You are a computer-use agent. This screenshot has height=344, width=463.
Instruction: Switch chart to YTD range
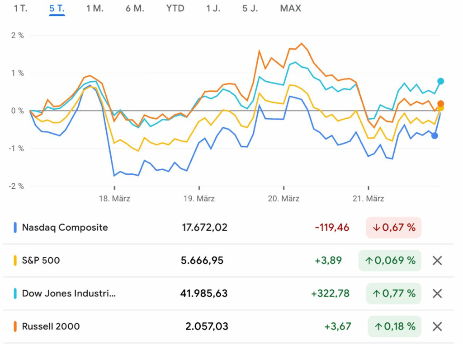point(175,9)
